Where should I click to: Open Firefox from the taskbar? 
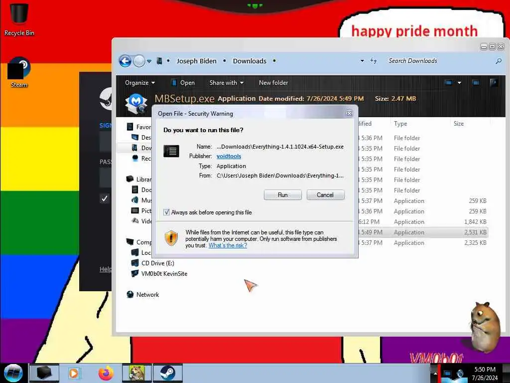point(106,373)
